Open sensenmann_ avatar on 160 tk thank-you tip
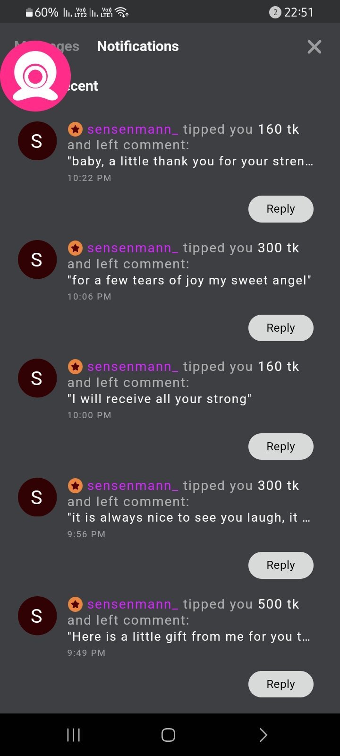Viewport: 340px width, 756px height. [37, 141]
